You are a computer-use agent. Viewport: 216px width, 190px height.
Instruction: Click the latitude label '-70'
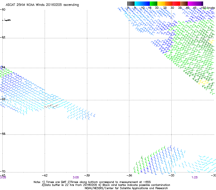click(3, 171)
